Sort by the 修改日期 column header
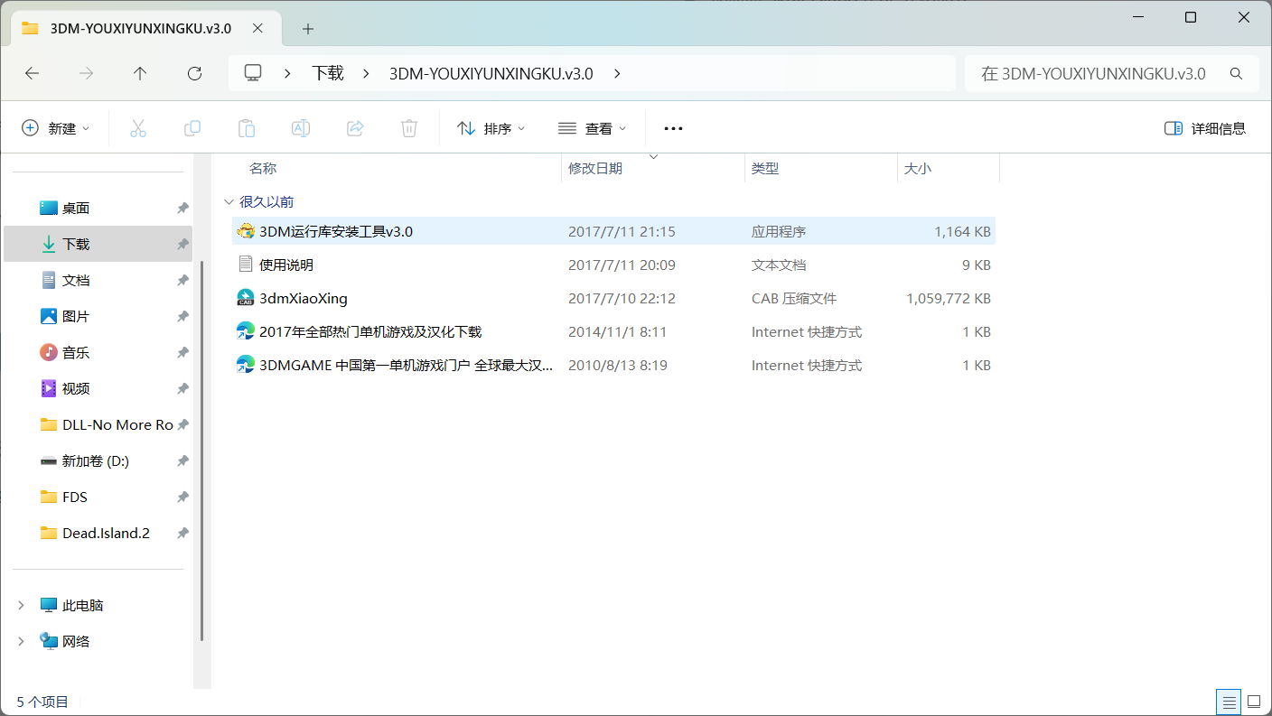The image size is (1272, 716). [595, 168]
